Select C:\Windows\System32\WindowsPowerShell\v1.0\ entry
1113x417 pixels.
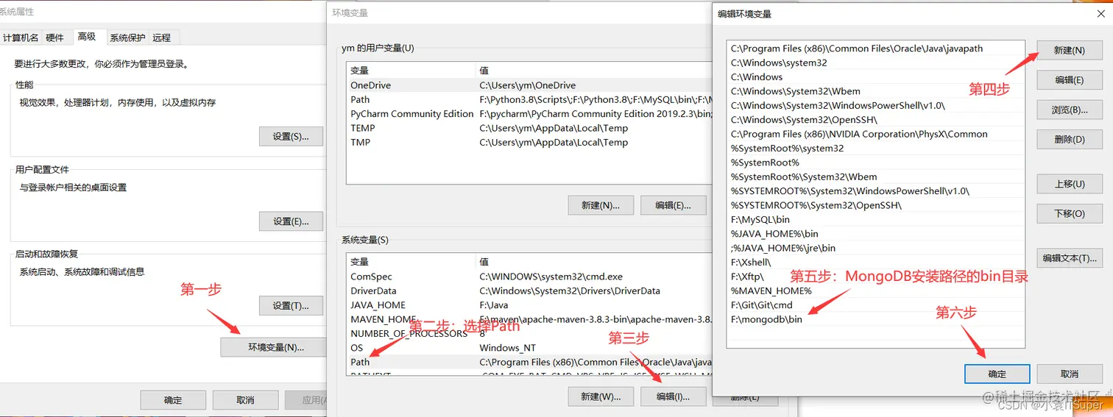click(x=875, y=105)
